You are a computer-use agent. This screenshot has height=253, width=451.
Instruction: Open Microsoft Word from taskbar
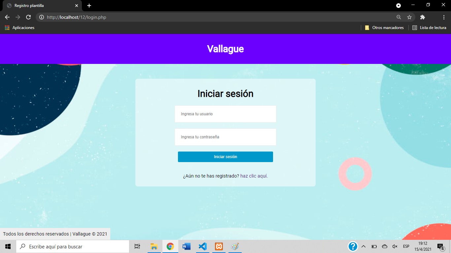click(187, 246)
